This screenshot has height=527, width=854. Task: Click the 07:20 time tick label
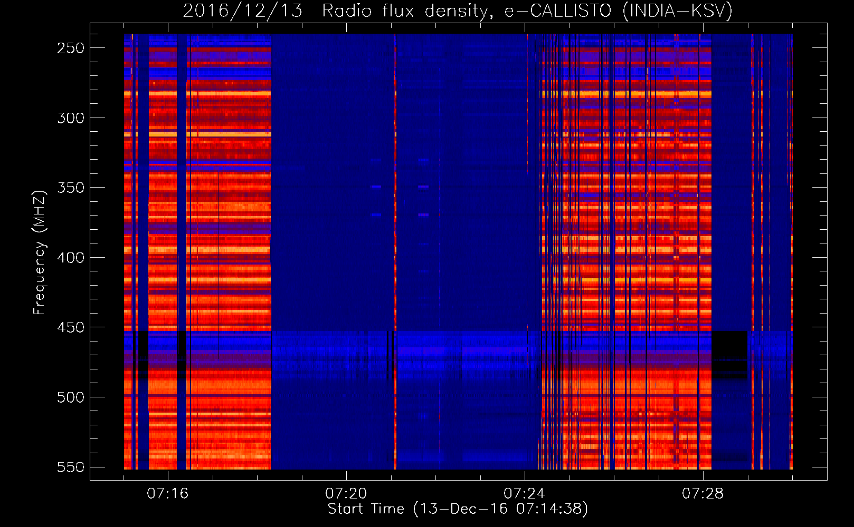(x=346, y=494)
